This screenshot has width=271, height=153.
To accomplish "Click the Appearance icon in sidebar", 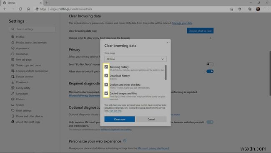I will pyautogui.click(x=13, y=48).
